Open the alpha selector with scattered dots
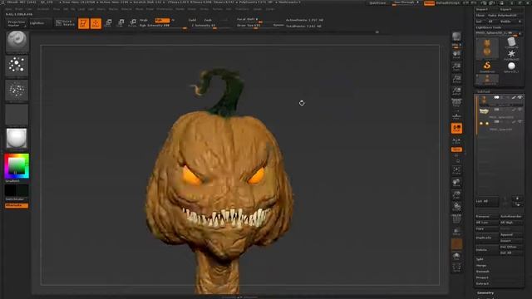532x299 pixels. pos(17,90)
